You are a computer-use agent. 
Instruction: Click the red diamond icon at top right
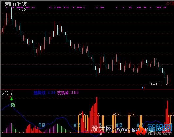[x=168, y=4]
